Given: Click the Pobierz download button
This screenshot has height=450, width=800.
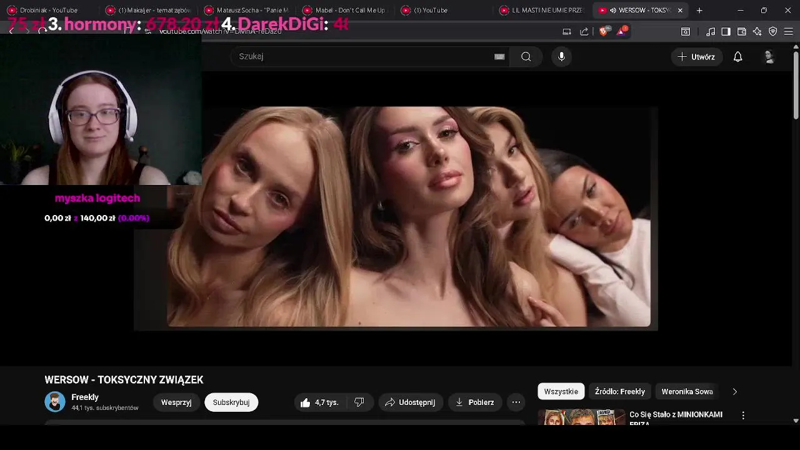Looking at the screenshot, I should 475,402.
